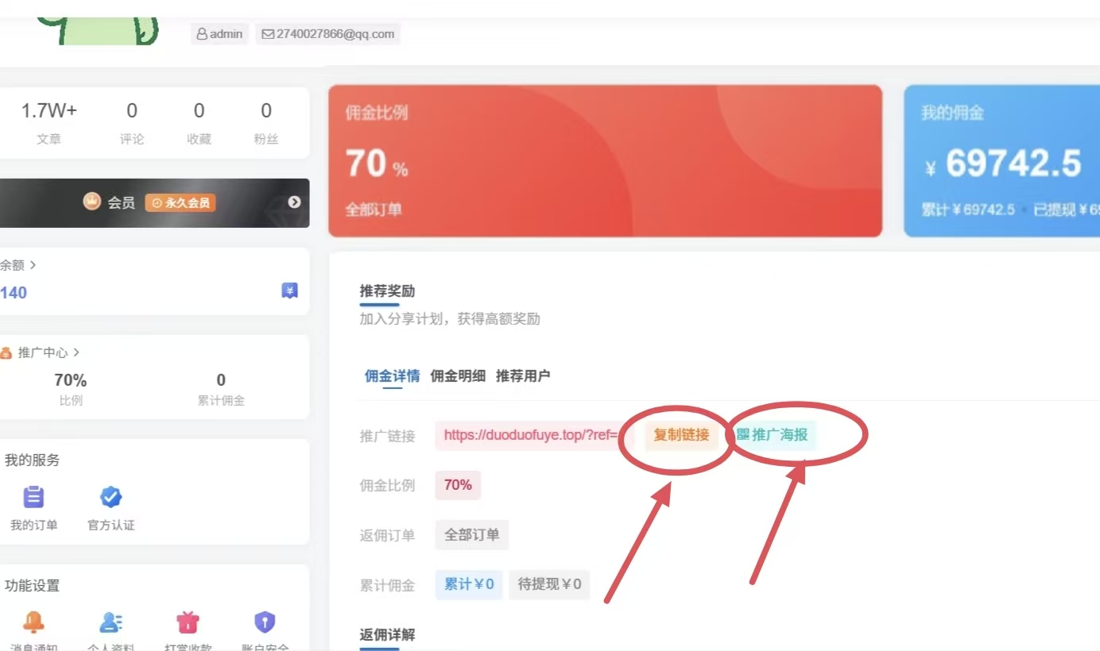This screenshot has width=1100, height=651.
Task: Click the 复制链接 button
Action: (681, 435)
